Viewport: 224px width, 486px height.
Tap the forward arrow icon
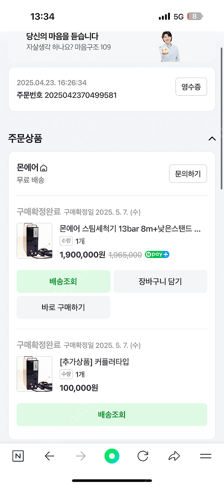click(x=81, y=456)
